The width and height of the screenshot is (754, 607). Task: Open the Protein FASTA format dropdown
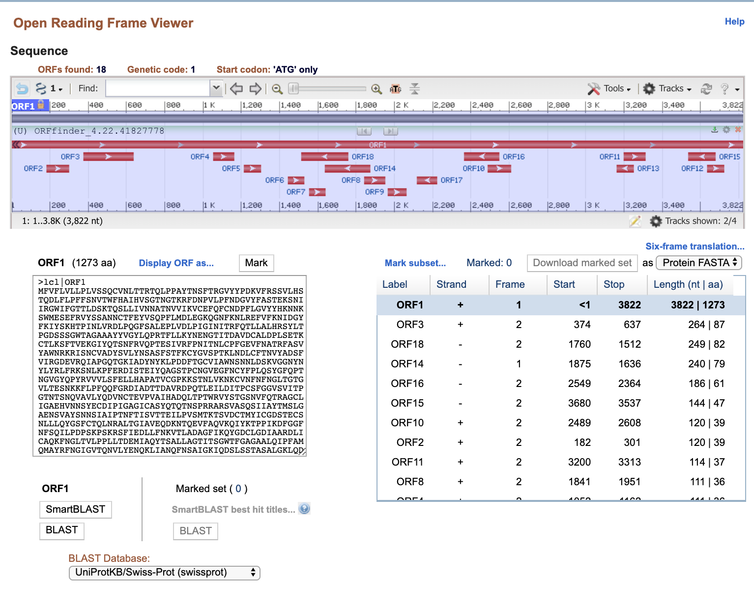[699, 263]
